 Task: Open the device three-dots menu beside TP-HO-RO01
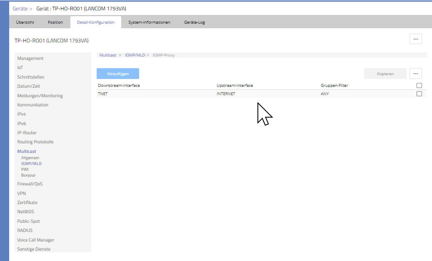(415, 39)
